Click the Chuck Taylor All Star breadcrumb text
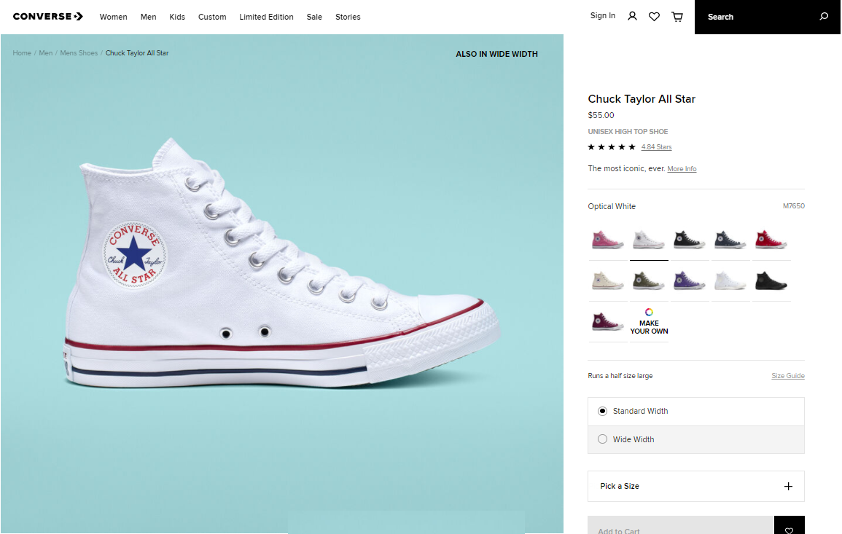Image resolution: width=842 pixels, height=534 pixels. click(x=137, y=53)
